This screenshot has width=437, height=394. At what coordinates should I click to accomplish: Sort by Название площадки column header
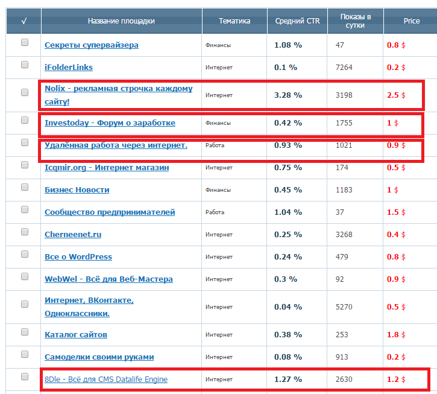(121, 21)
